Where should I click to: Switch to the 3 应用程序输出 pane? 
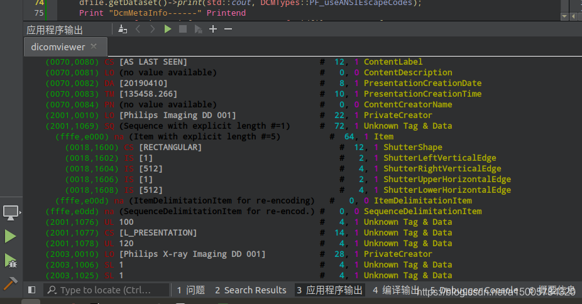tap(329, 290)
